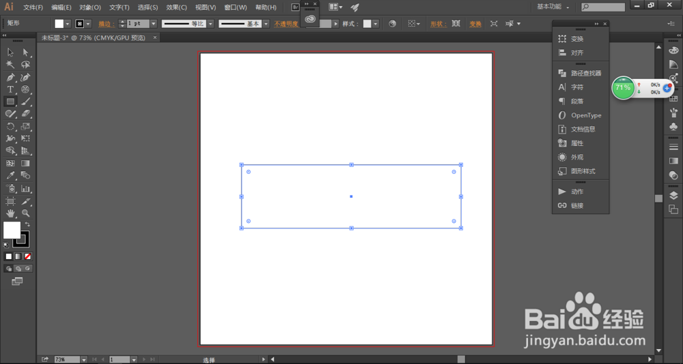Open the Stroke panel icon in the dock
This screenshot has width=683, height=364.
click(673, 147)
